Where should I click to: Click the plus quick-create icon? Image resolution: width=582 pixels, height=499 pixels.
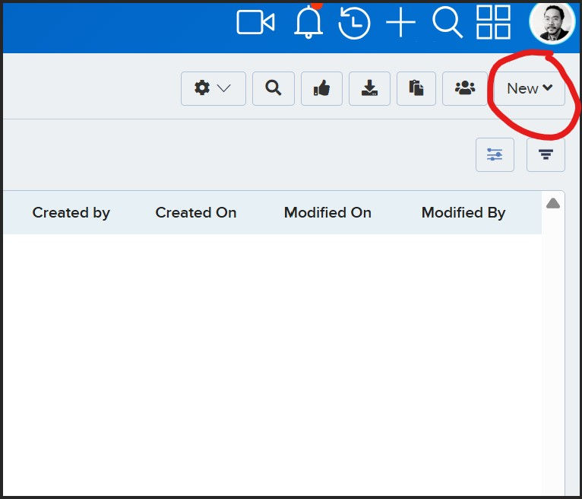[x=400, y=22]
